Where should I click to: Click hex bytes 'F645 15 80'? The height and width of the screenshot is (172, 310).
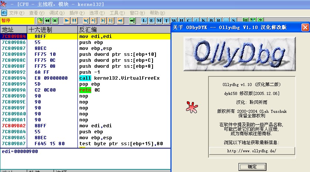click(49, 144)
